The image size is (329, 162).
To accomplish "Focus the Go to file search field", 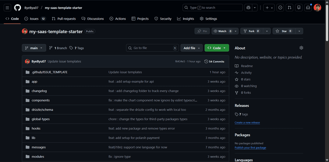I will 152,48.
